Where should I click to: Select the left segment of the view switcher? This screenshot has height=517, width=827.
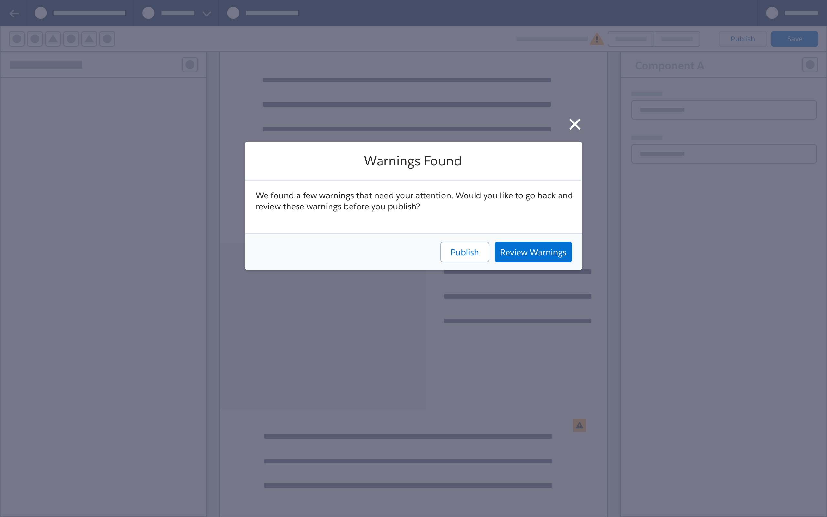(x=630, y=39)
